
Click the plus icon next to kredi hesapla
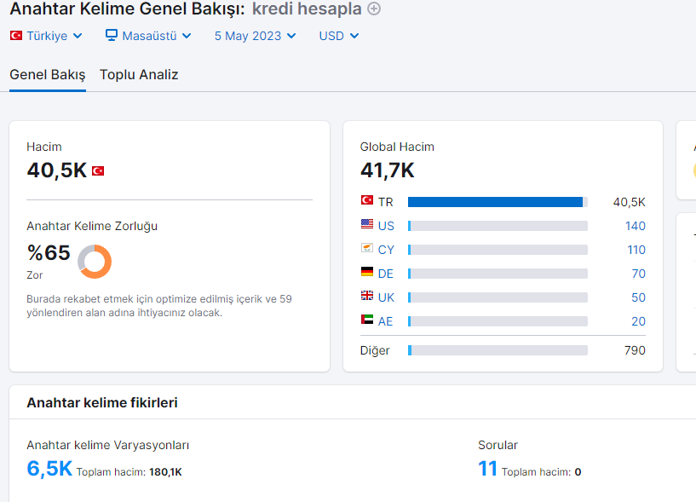click(x=374, y=9)
